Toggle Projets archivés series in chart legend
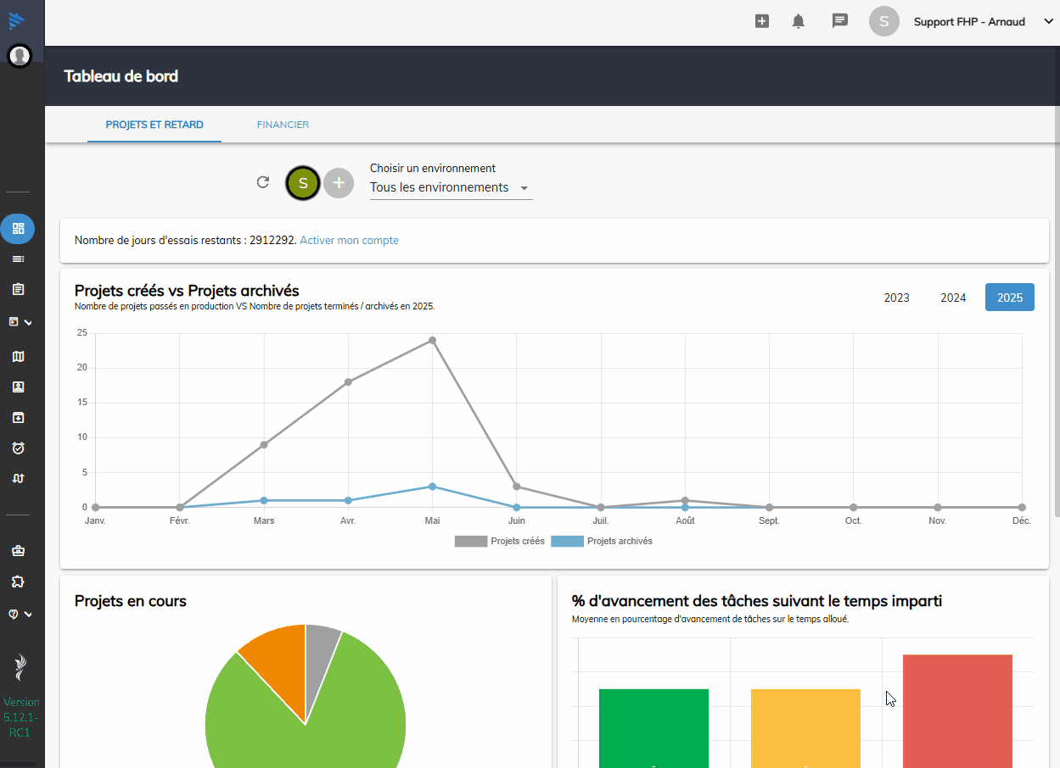1060x768 pixels. click(601, 541)
